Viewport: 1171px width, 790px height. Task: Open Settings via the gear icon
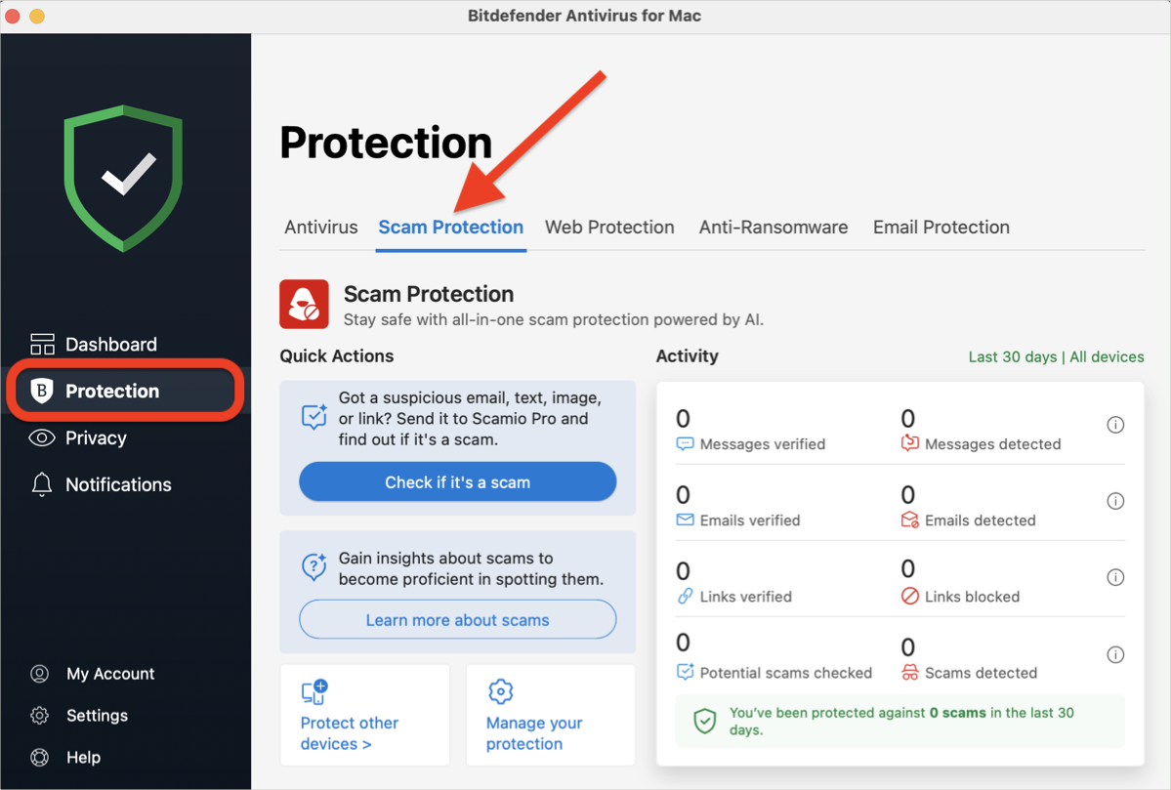coord(40,715)
